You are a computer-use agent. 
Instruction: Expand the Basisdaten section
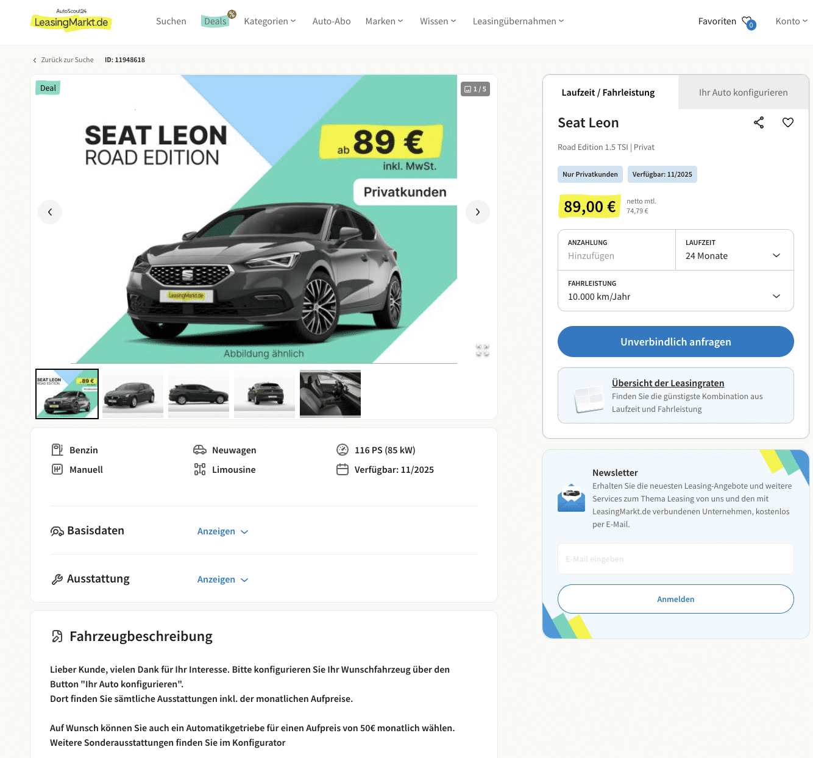tap(222, 531)
